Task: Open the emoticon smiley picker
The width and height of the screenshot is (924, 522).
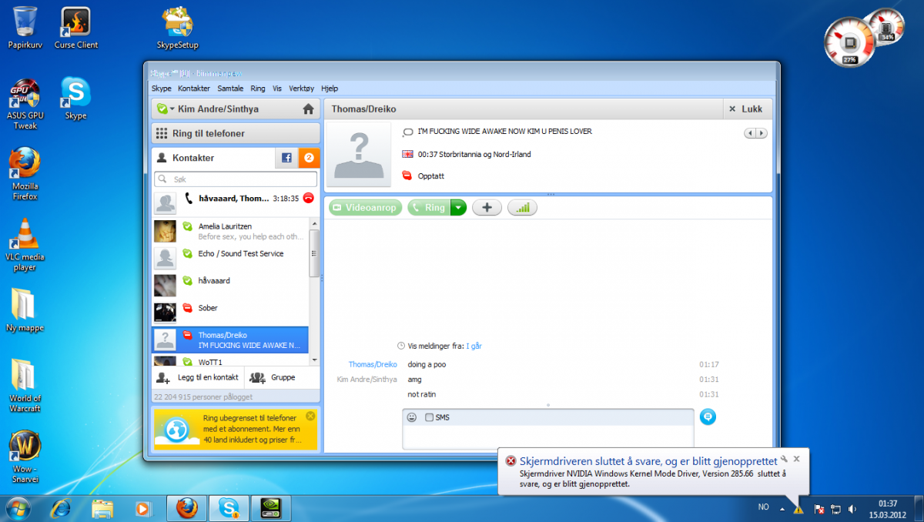Action: tap(412, 417)
